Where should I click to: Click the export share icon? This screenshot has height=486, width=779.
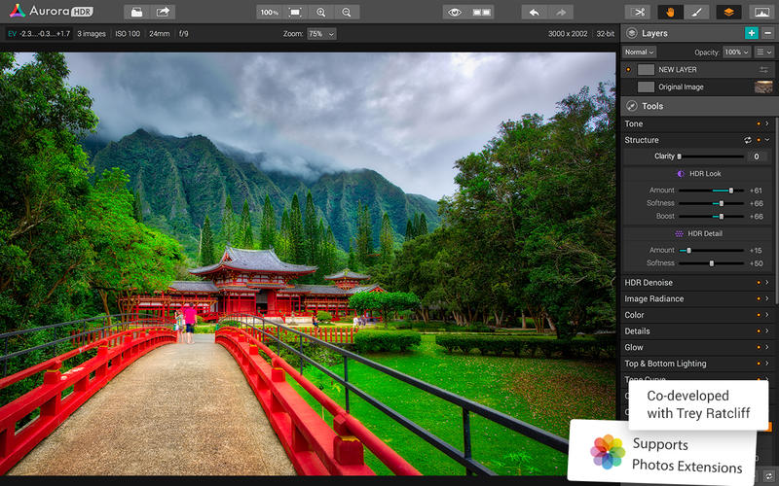pos(163,12)
